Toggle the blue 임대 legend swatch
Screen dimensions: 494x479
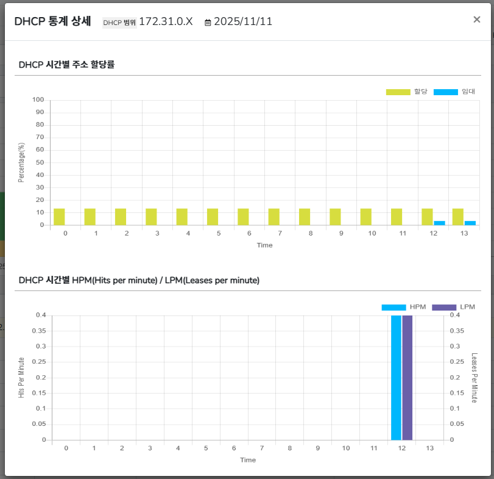[x=445, y=92]
